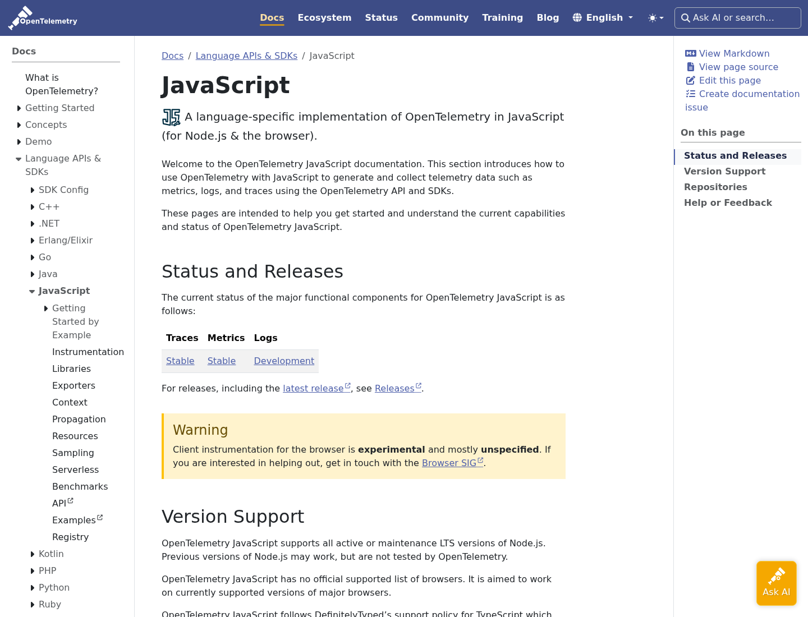Expand the Go tree item

[33, 257]
